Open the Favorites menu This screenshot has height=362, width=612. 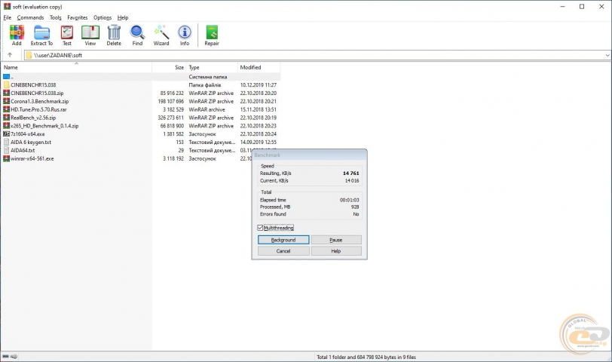click(x=78, y=17)
